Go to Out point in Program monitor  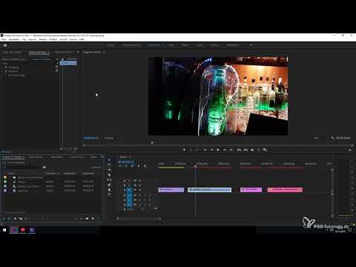231,150
